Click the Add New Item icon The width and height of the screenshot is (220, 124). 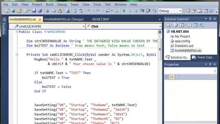(x=25, y=11)
